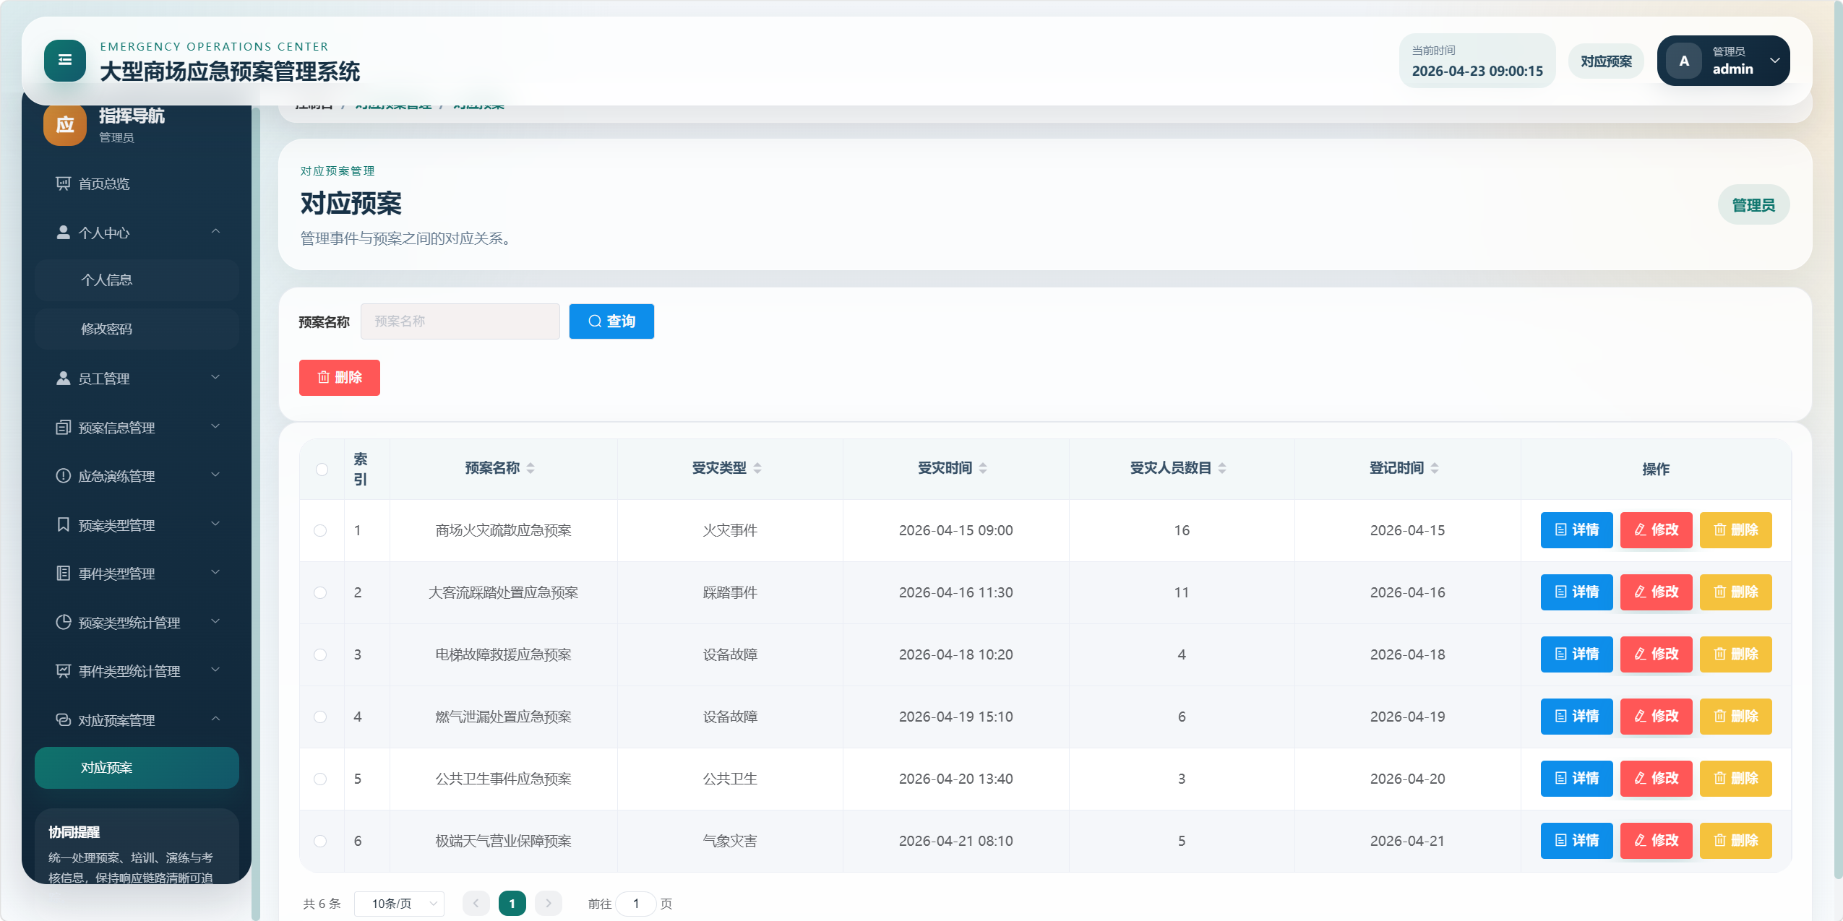The width and height of the screenshot is (1843, 921).
Task: Click the 预案类型统计管理 pie chart icon
Action: click(x=64, y=622)
